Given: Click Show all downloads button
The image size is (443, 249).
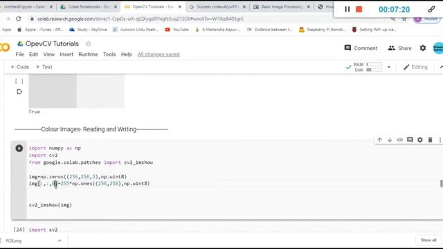Looking at the screenshot, I should [428, 240].
